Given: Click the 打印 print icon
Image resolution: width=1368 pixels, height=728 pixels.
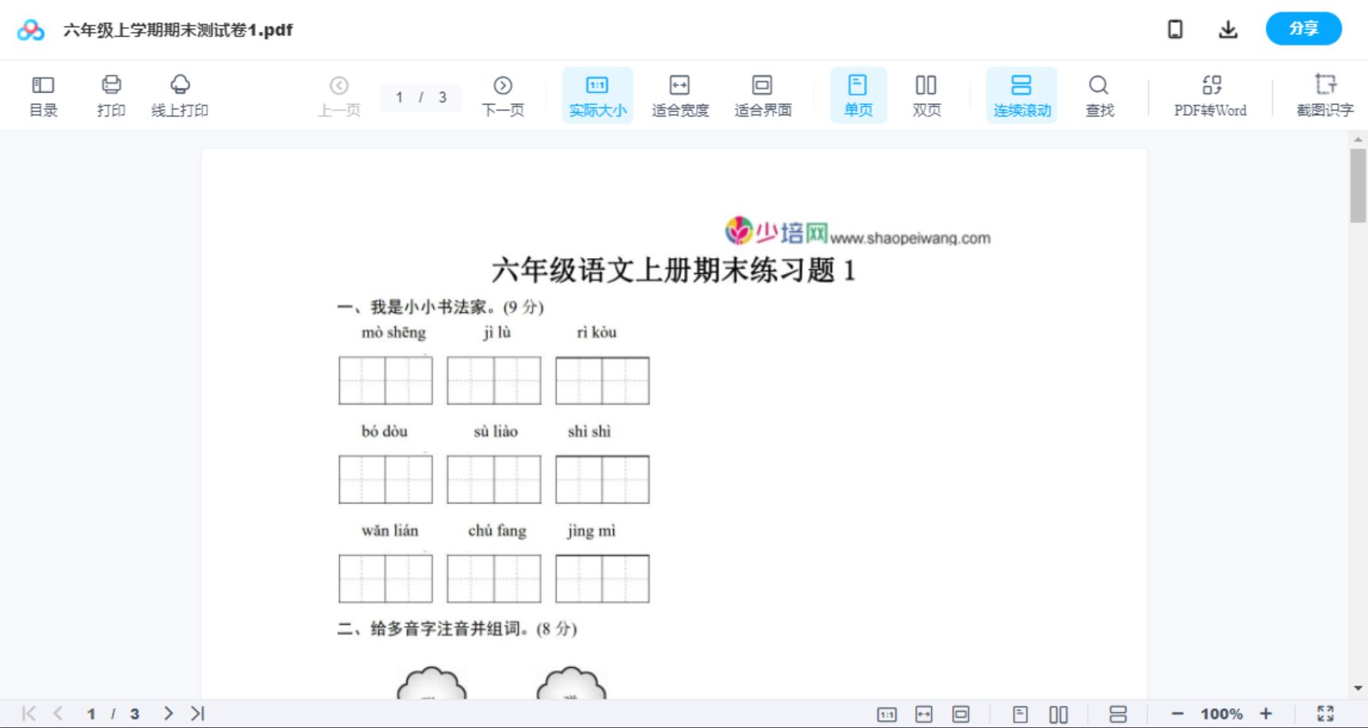Looking at the screenshot, I should tap(111, 94).
